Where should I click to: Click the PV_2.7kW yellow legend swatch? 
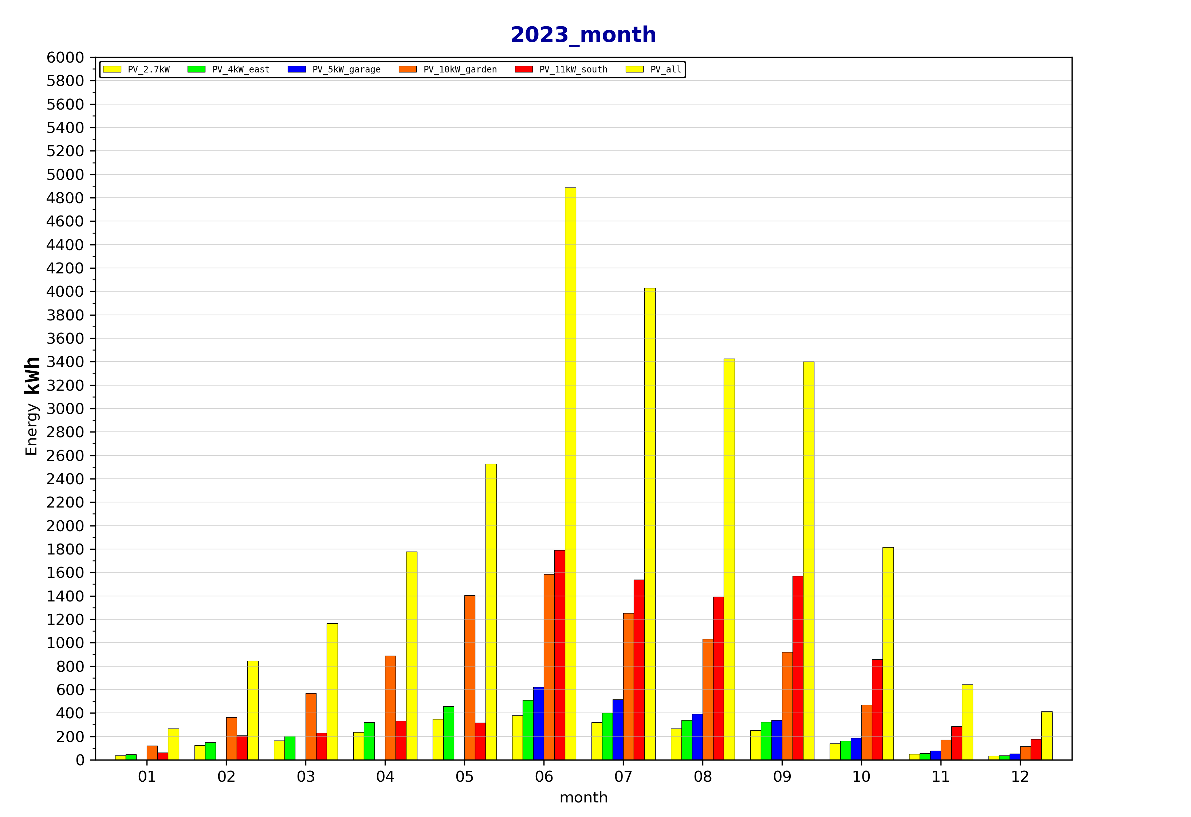[x=112, y=69]
